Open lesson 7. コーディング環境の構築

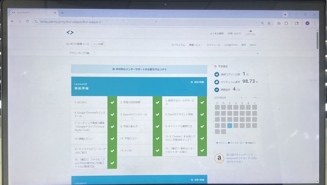tap(90, 127)
